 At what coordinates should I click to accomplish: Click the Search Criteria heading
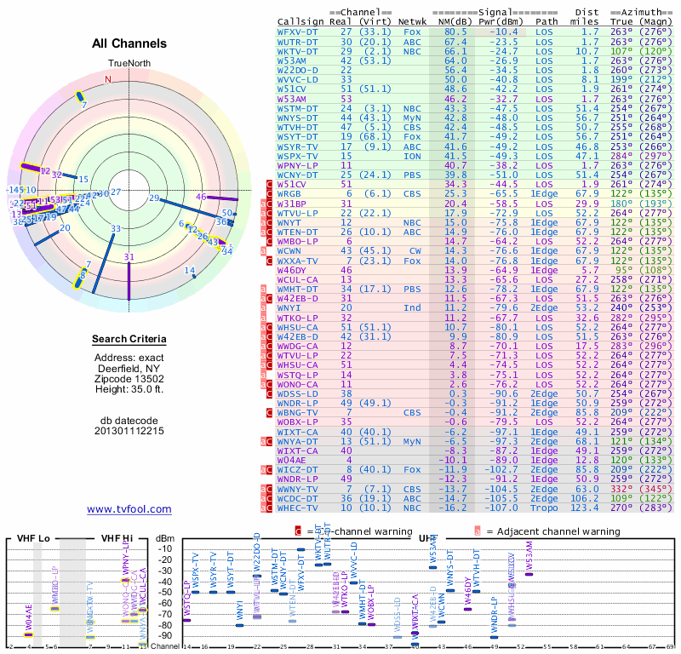(x=129, y=340)
